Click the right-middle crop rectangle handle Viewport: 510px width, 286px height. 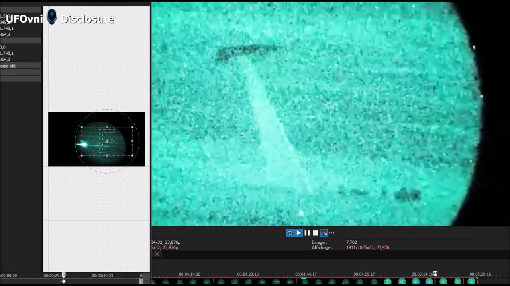pos(133,141)
